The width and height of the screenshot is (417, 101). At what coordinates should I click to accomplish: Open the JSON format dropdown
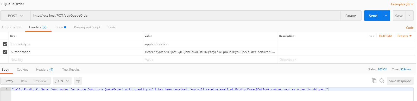[62, 81]
